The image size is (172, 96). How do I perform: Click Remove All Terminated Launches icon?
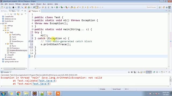coord(135,72)
